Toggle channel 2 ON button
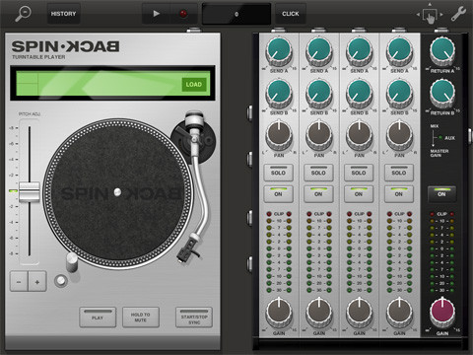Viewport: 473px width, 355px height. 318,194
